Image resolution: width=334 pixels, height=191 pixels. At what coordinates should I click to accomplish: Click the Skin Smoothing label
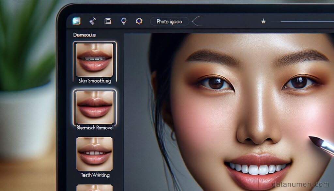click(x=95, y=81)
